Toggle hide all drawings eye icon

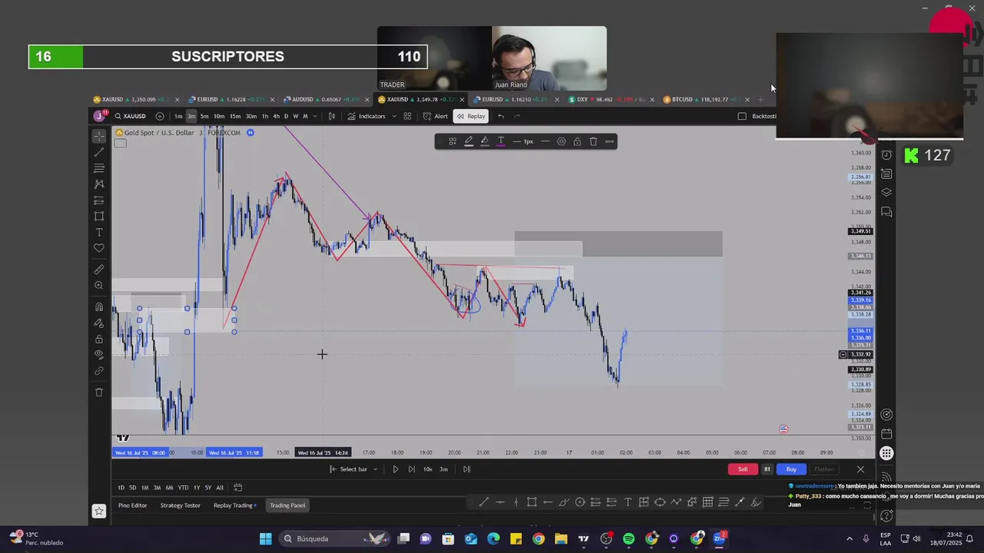[99, 355]
